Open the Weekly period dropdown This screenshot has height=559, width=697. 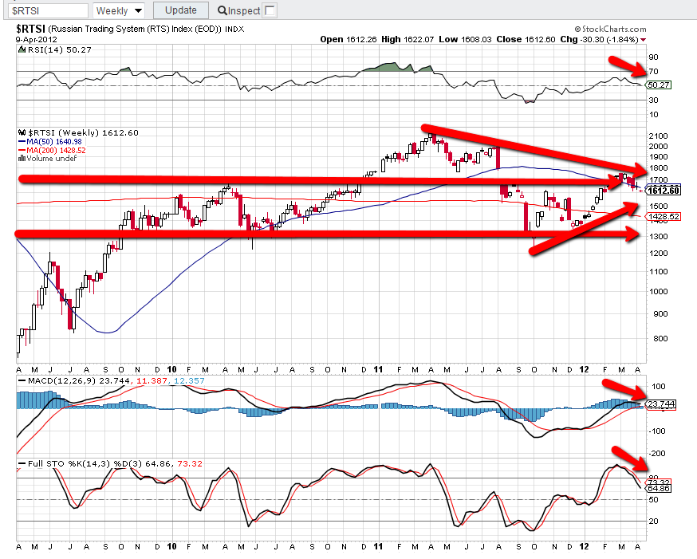coord(119,10)
